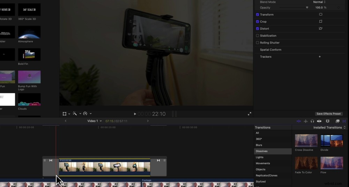Click the Crop on-screen controls icon
The image size is (349, 187).
click(x=320, y=22)
